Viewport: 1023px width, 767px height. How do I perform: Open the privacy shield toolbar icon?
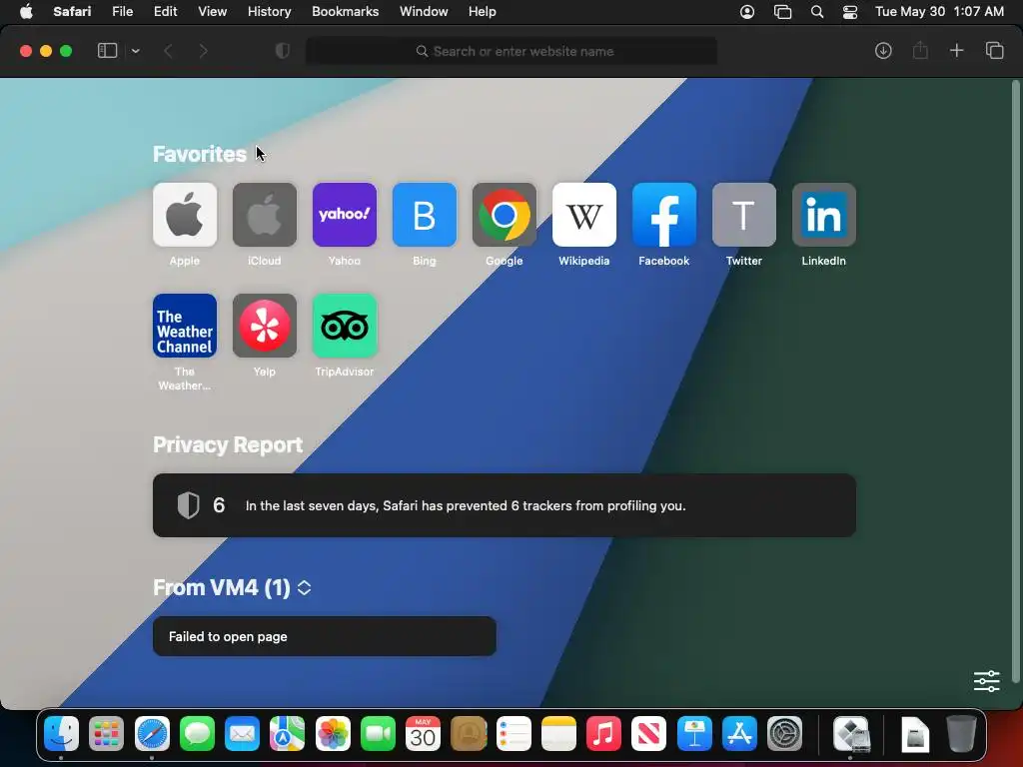pyautogui.click(x=283, y=51)
